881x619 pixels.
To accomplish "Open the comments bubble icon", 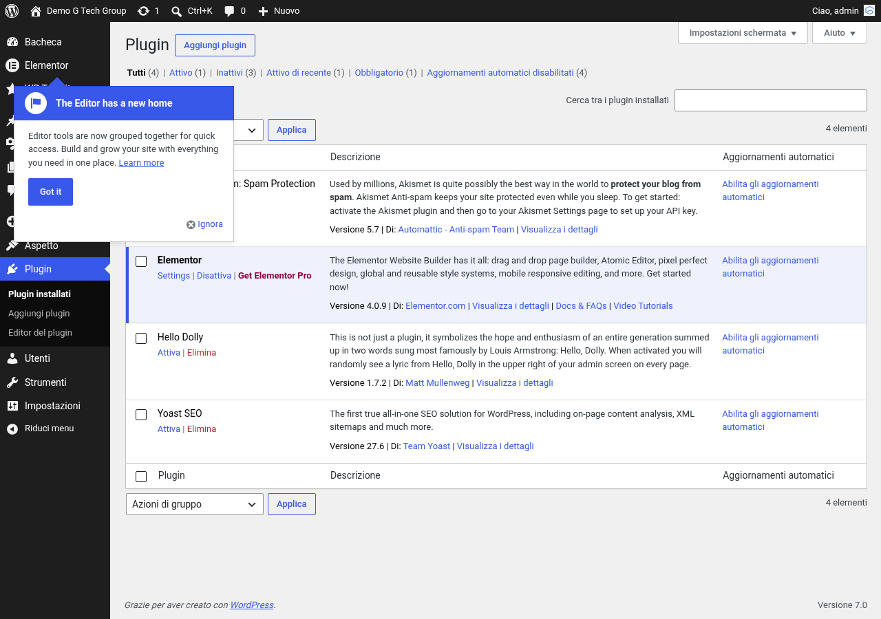I will [230, 11].
